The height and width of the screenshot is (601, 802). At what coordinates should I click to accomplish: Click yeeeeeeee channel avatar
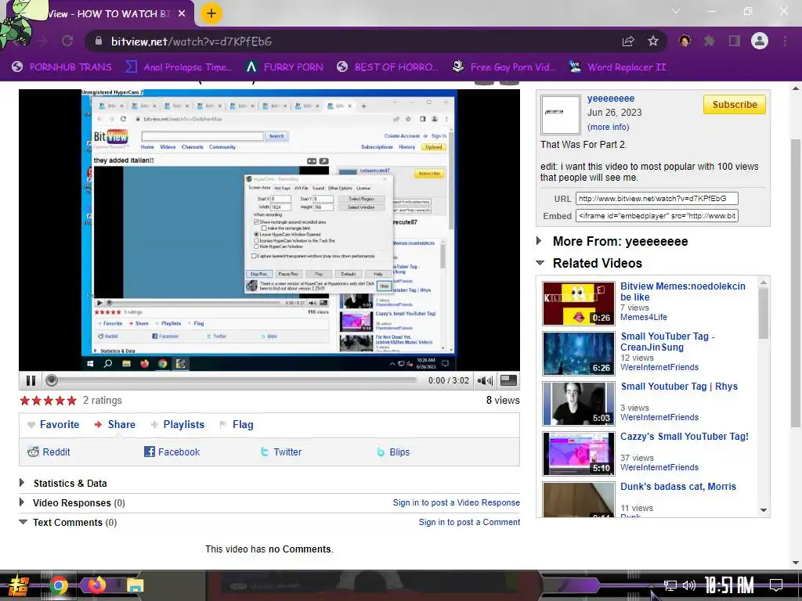click(561, 114)
